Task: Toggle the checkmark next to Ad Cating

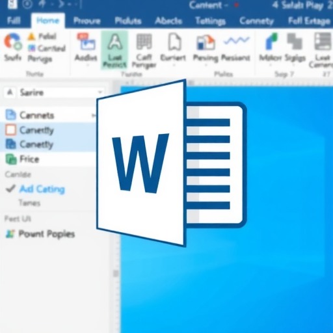Action: (x=10, y=189)
